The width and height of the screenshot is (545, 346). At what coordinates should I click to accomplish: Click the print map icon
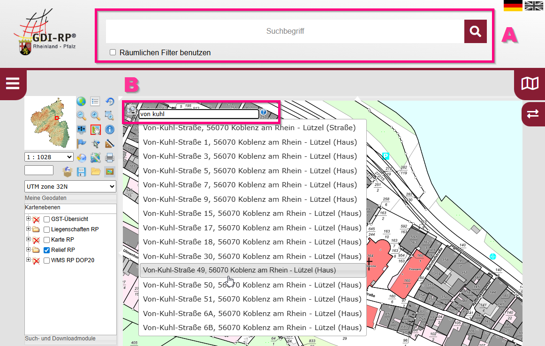click(x=109, y=158)
